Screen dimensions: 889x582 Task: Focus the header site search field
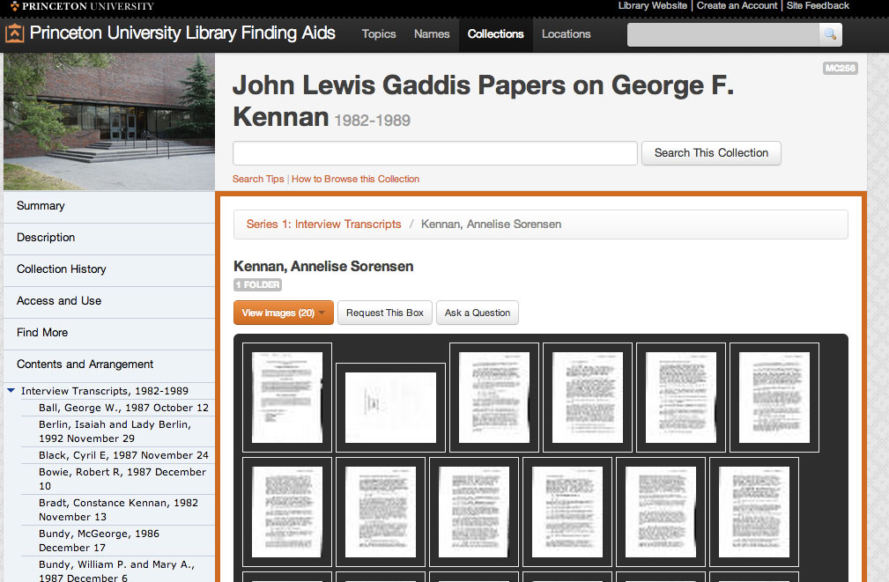click(x=722, y=34)
